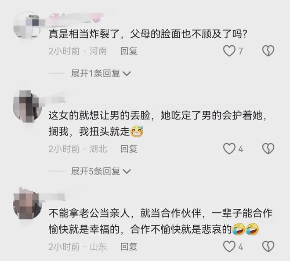Select comment text starting 真是相当炸裂了
290x261 pixels.
pyautogui.click(x=148, y=34)
